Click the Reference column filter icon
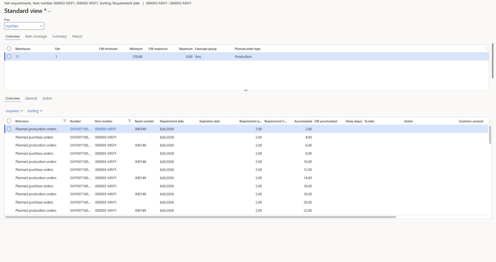The width and height of the screenshot is (496, 262). coord(65,121)
